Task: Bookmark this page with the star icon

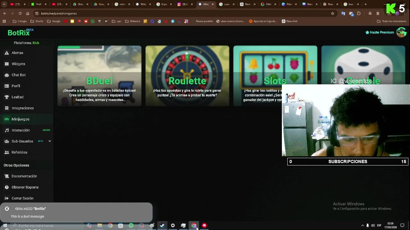Action: (x=332, y=13)
